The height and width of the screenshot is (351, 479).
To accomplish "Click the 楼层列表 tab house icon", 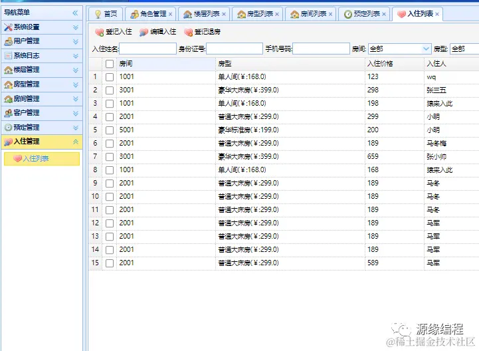I will [187, 14].
